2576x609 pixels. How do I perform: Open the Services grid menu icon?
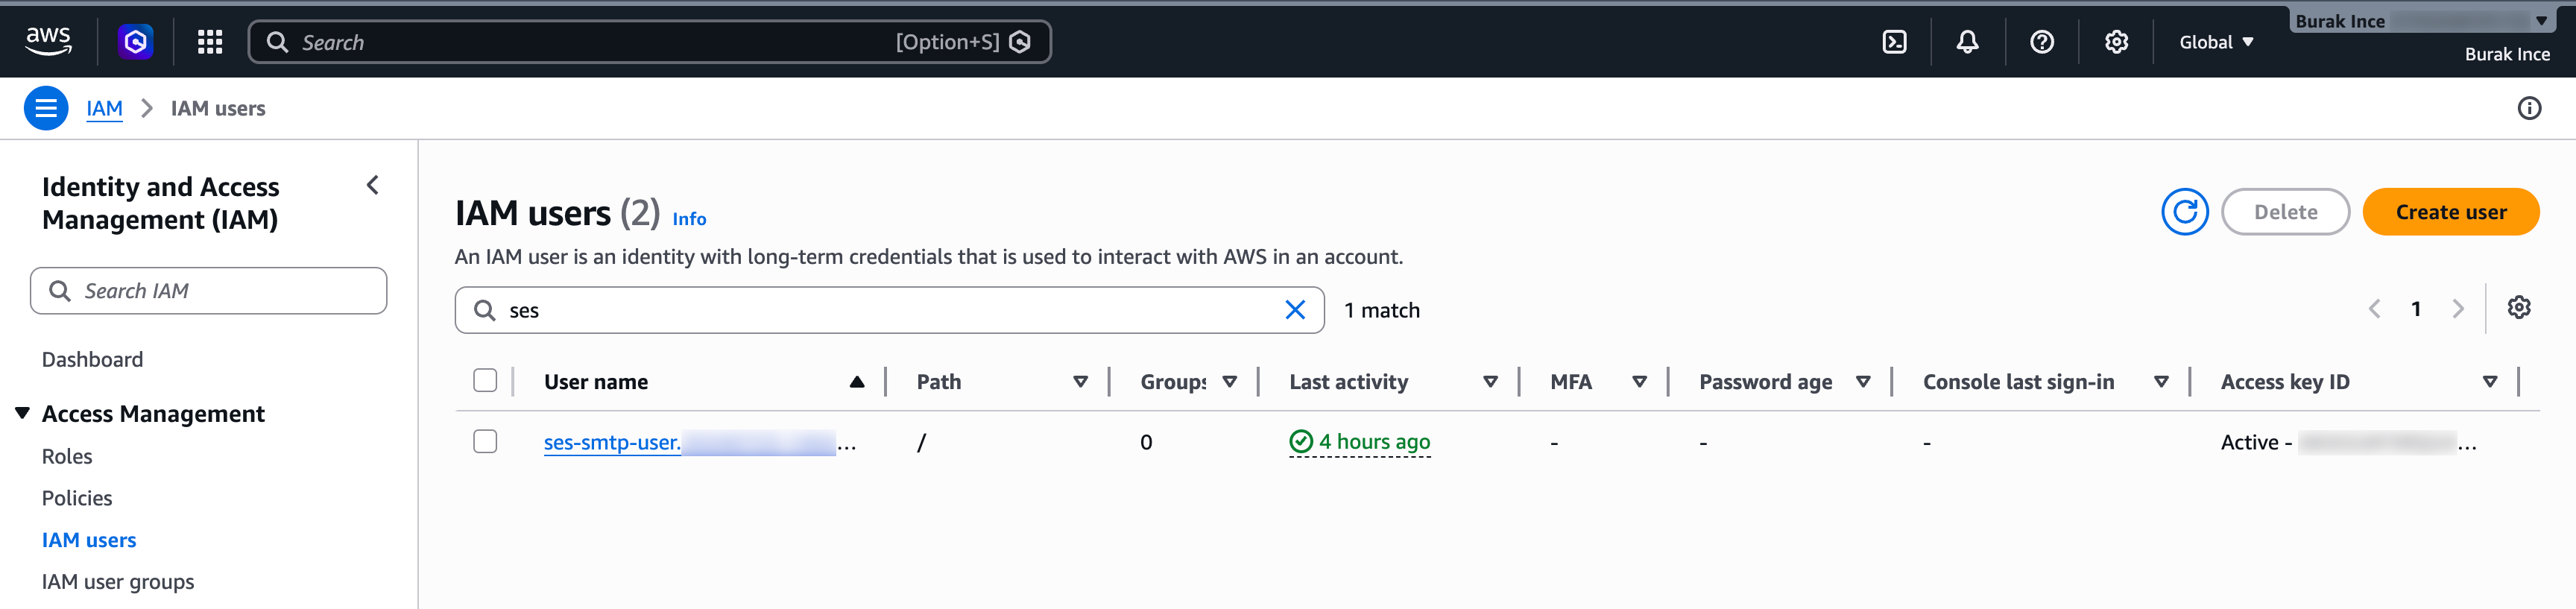[x=210, y=41]
